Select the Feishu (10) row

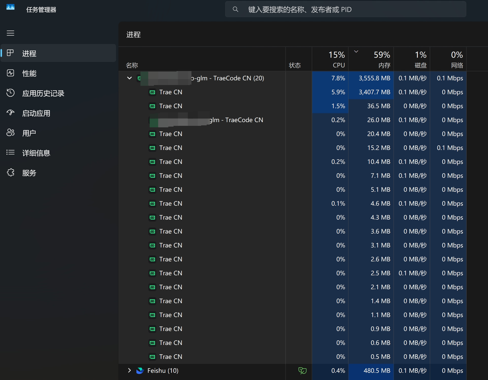[x=292, y=371]
